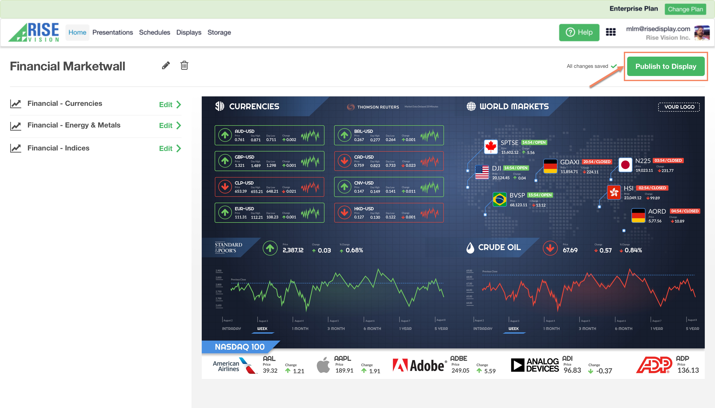Click Publish to Display button
Image resolution: width=715 pixels, height=408 pixels.
point(666,66)
